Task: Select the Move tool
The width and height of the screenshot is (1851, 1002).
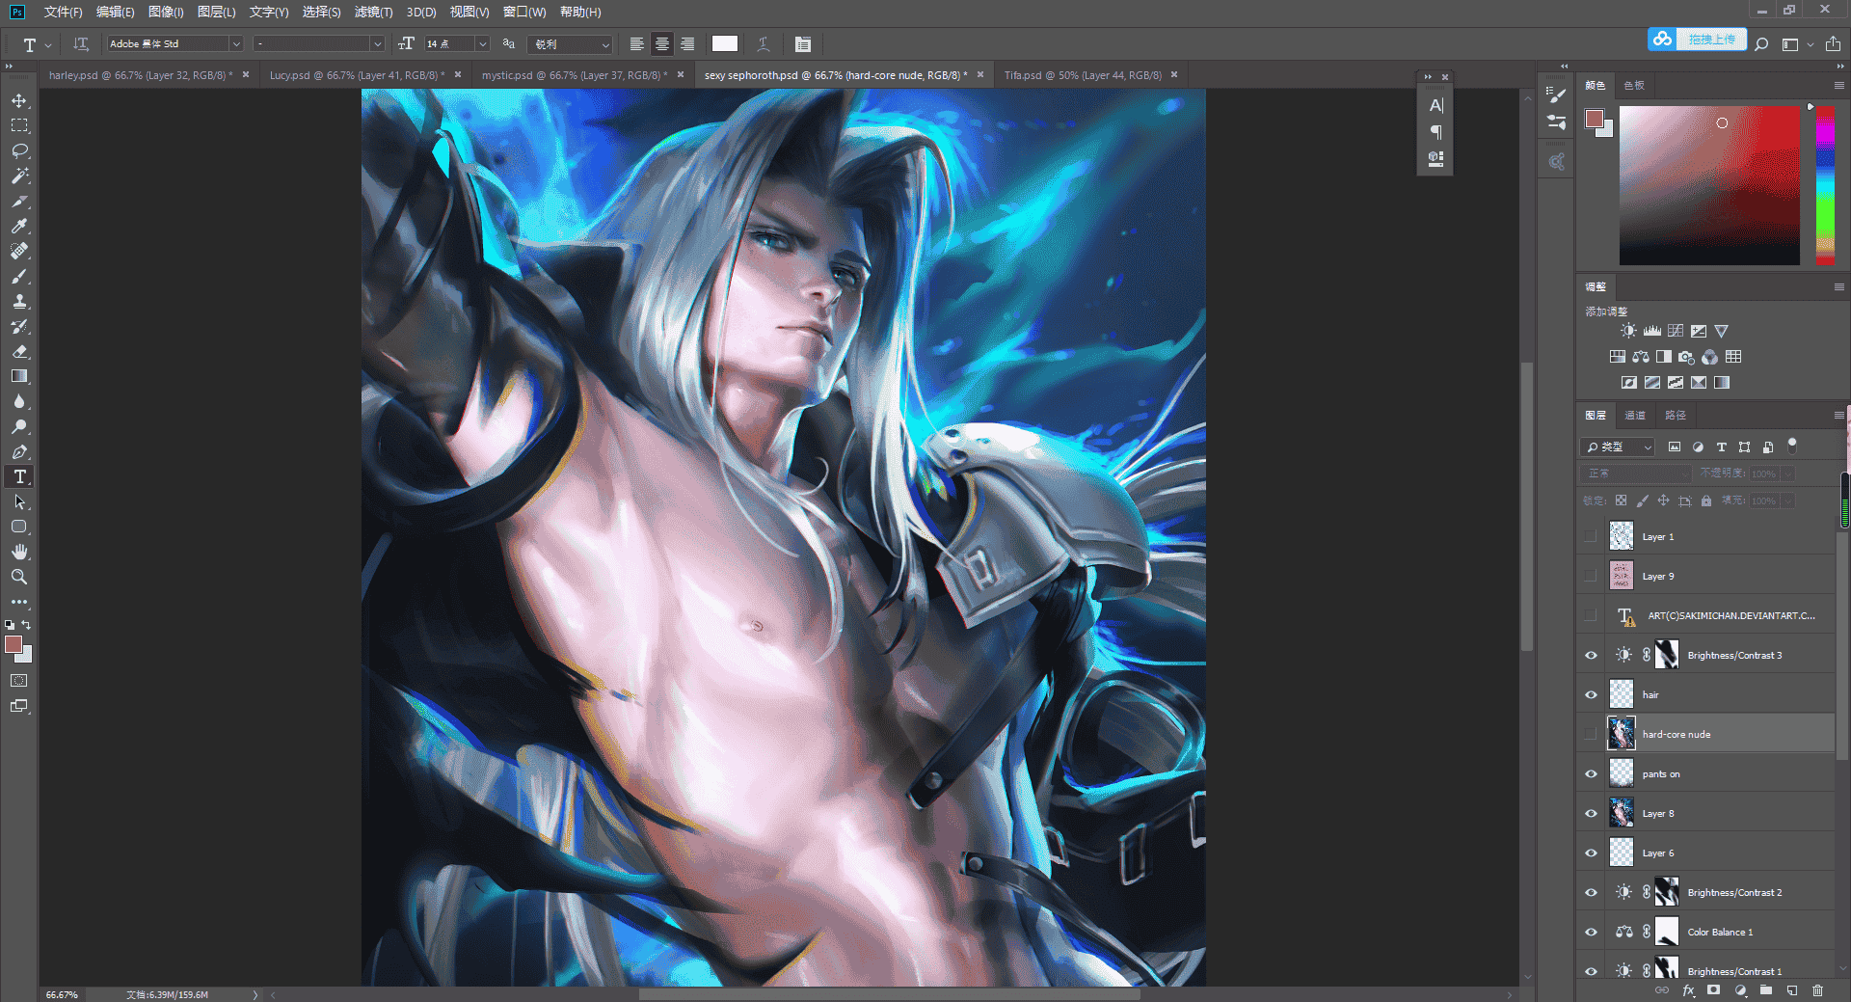Action: point(19,101)
